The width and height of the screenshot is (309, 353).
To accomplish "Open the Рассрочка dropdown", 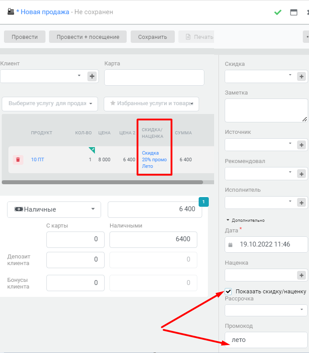I will pyautogui.click(x=266, y=310).
